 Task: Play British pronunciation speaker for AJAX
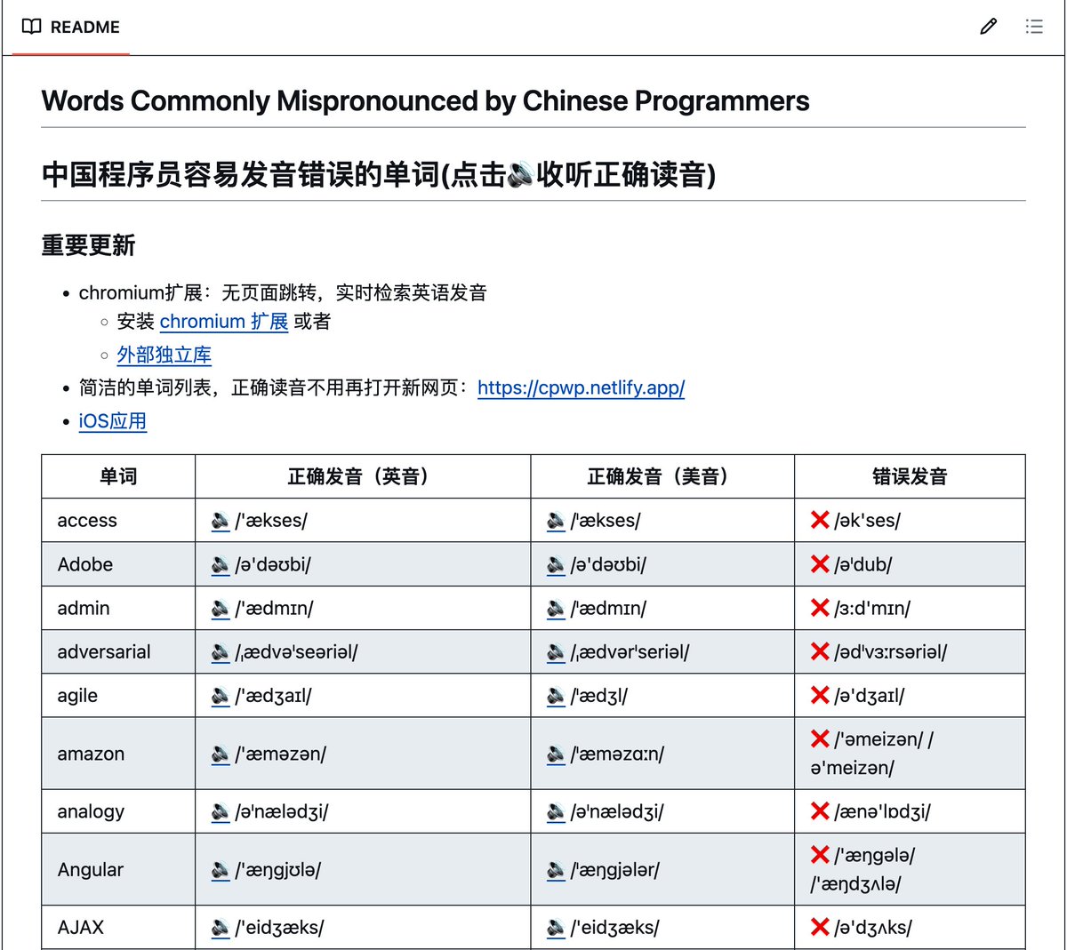(x=221, y=929)
